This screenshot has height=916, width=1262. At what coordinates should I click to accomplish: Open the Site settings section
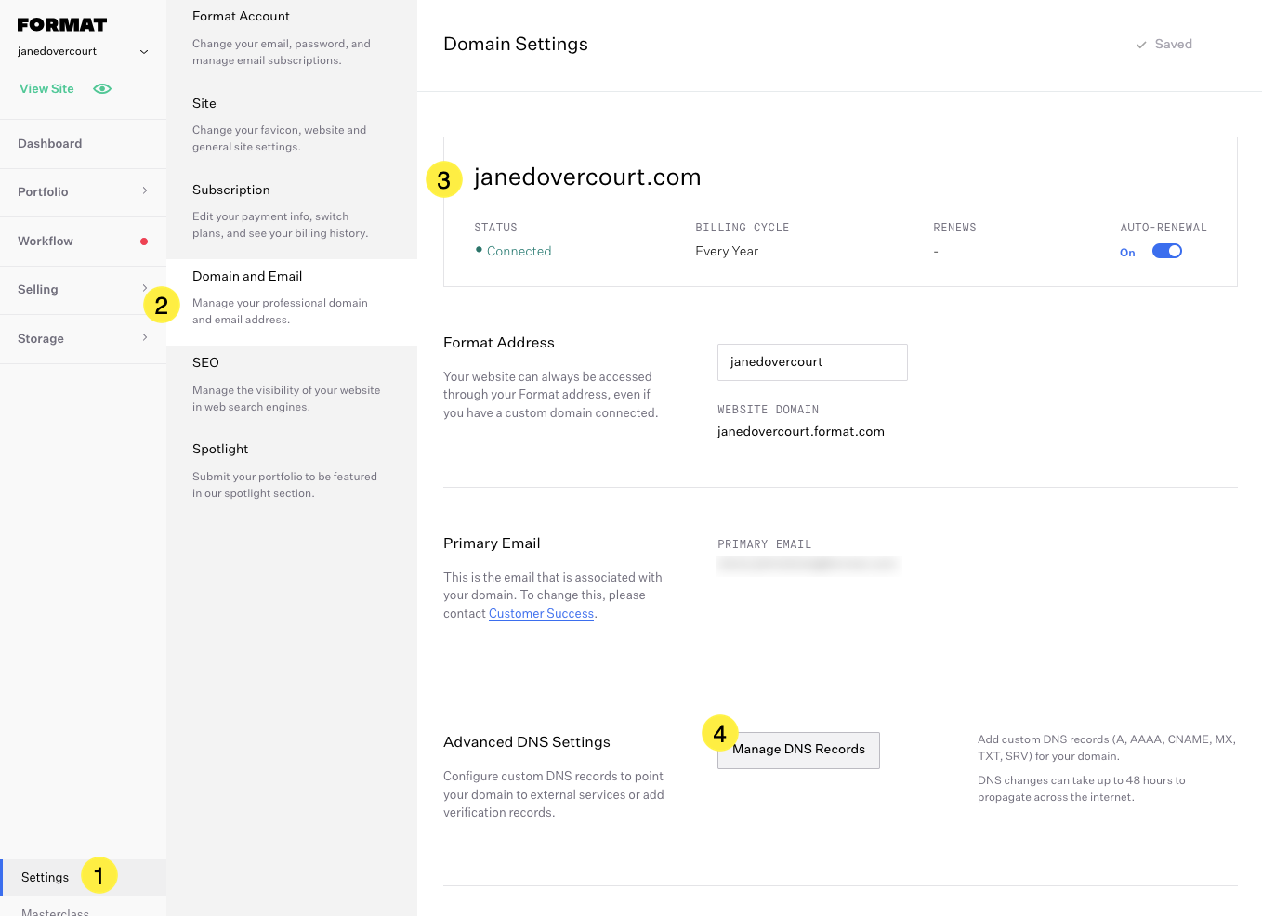pos(292,124)
